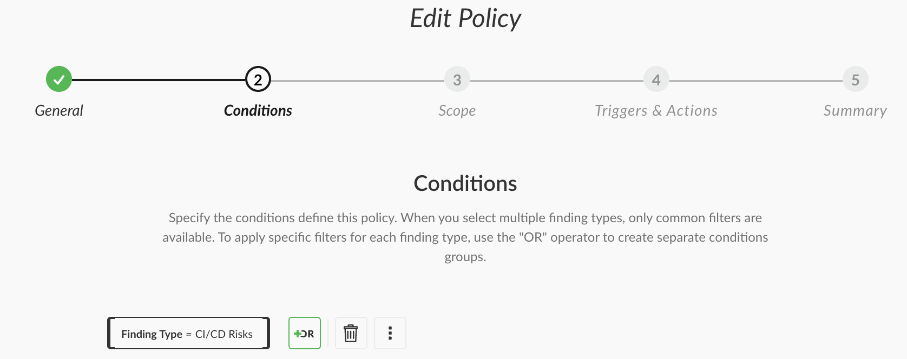Image resolution: width=907 pixels, height=359 pixels.
Task: Click the progress line between General and Conditions
Action: pyautogui.click(x=158, y=80)
